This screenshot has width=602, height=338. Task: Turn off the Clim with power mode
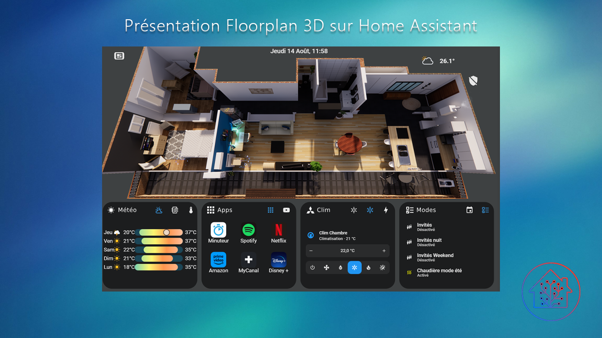pyautogui.click(x=312, y=268)
